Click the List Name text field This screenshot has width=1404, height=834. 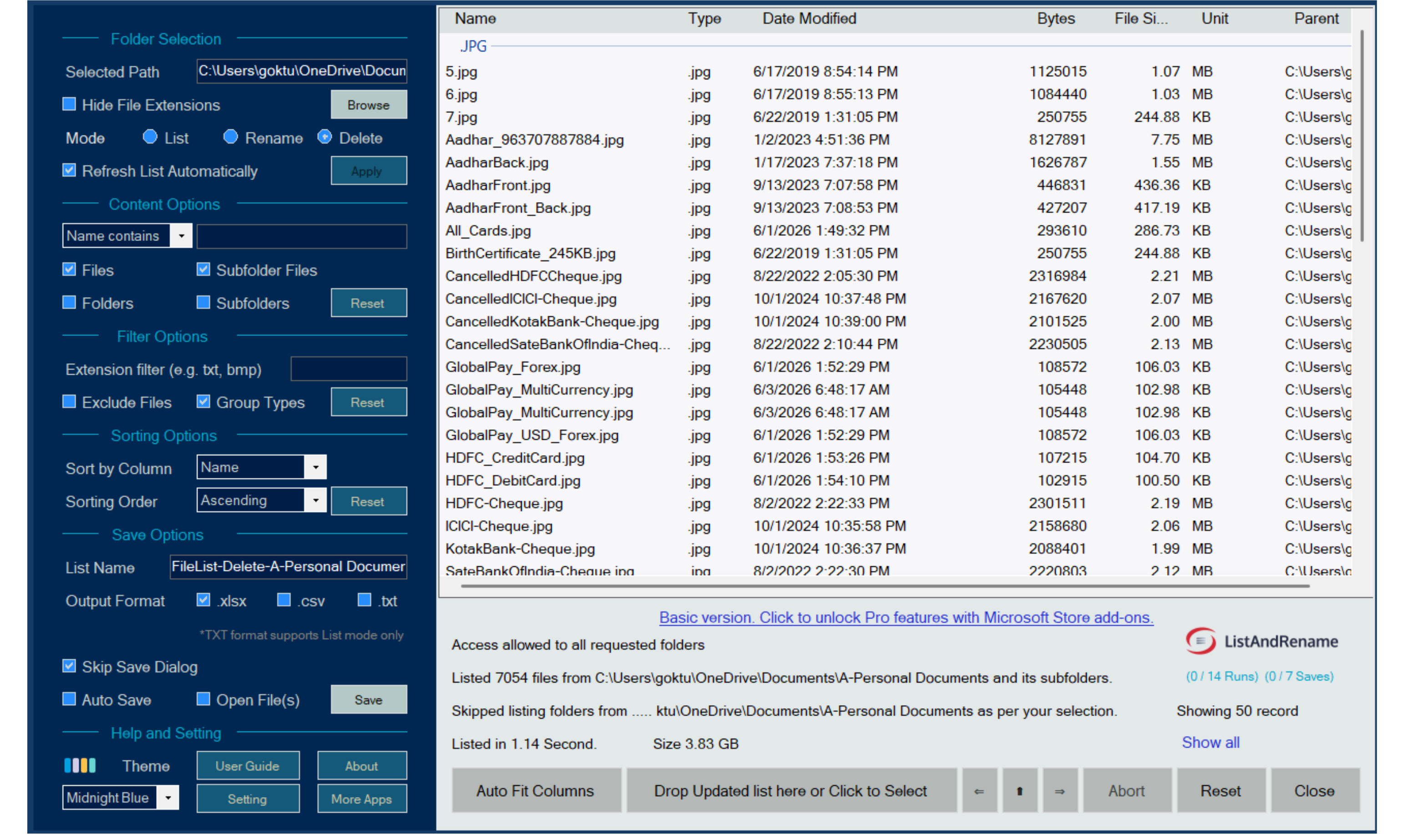coord(288,566)
